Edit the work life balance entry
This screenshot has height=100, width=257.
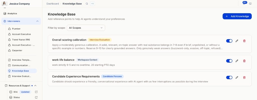237,61
